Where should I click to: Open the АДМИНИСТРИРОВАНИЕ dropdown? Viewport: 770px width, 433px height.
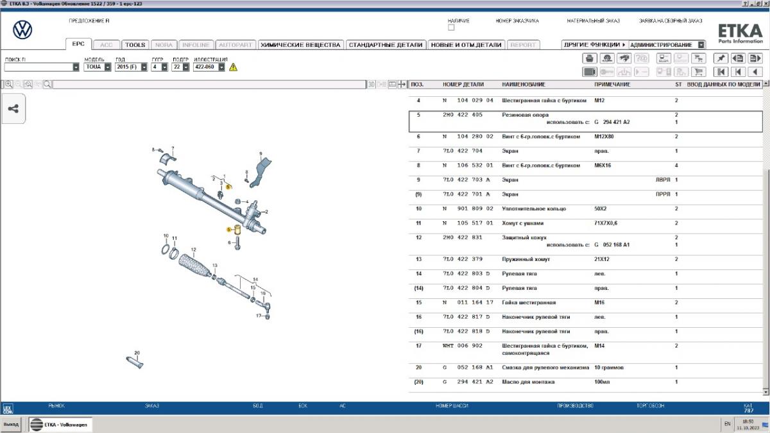[701, 45]
